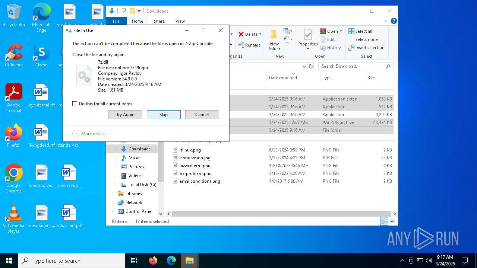The height and width of the screenshot is (268, 477).
Task: Click Rename in the Organize group
Action: (249, 45)
